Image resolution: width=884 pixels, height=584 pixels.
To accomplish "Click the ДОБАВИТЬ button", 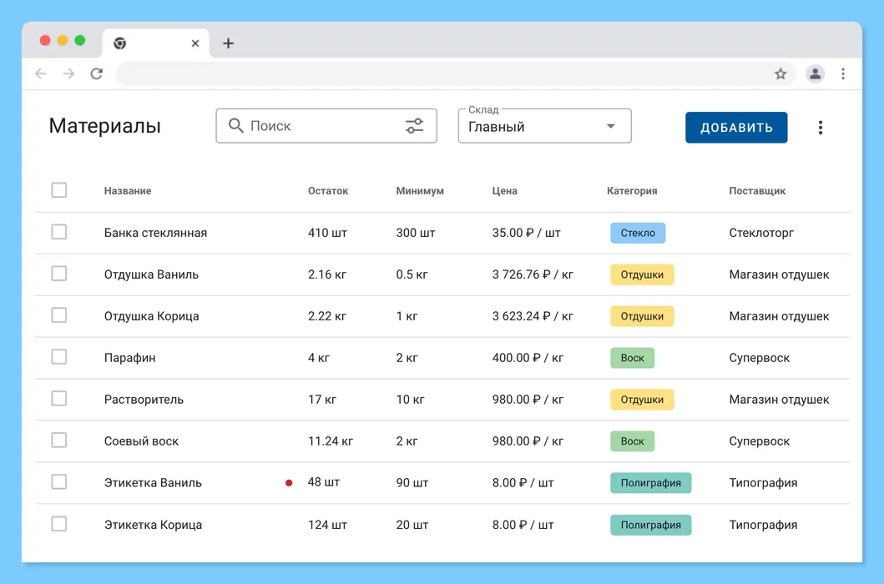I will [736, 128].
